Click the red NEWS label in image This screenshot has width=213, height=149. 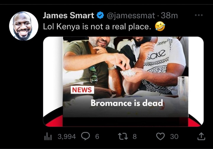click(82, 90)
